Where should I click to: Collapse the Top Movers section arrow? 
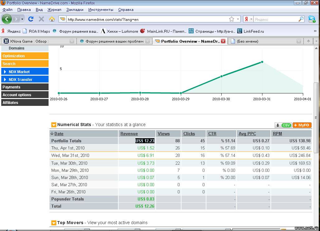tap(54, 223)
